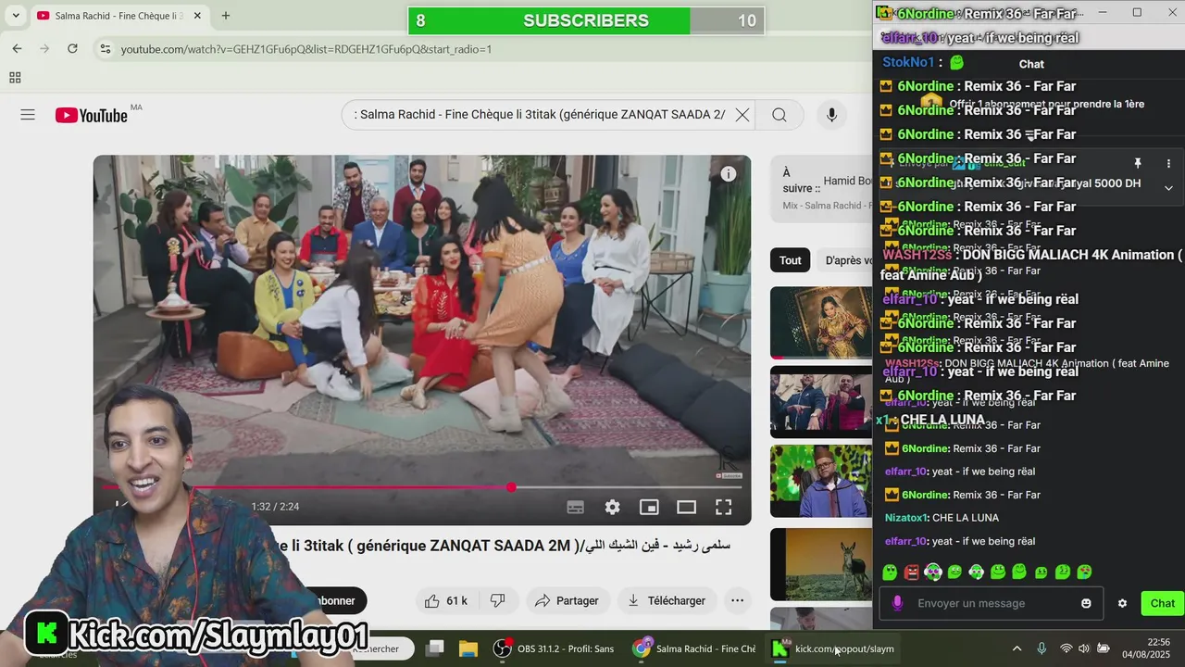Toggle subtitles on the video player
This screenshot has height=667, width=1185.
click(x=575, y=507)
